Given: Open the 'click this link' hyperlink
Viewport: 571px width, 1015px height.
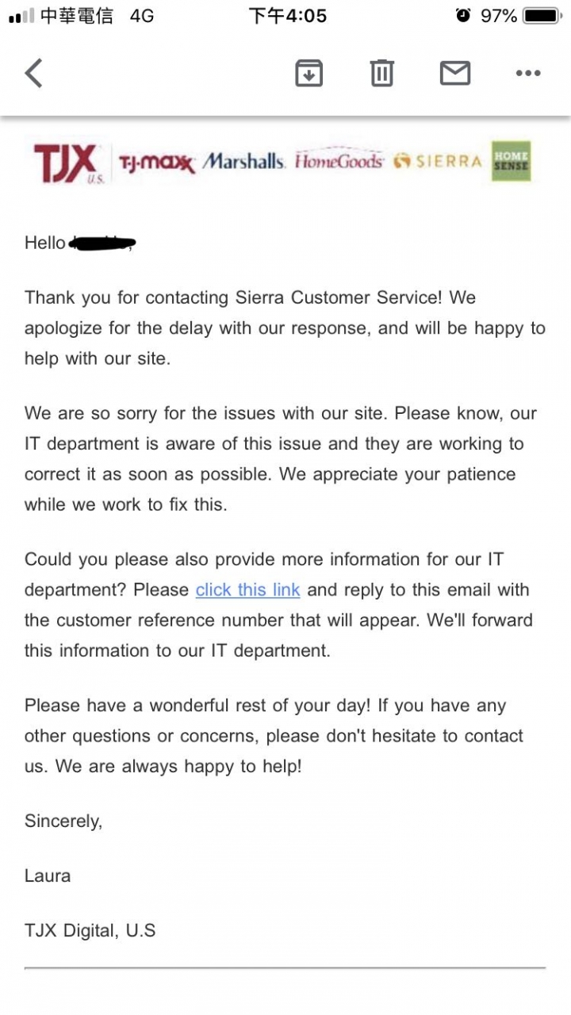Looking at the screenshot, I should [247, 590].
